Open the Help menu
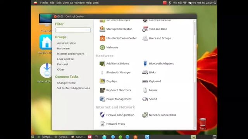The width and height of the screenshot is (248, 139). point(89,3)
